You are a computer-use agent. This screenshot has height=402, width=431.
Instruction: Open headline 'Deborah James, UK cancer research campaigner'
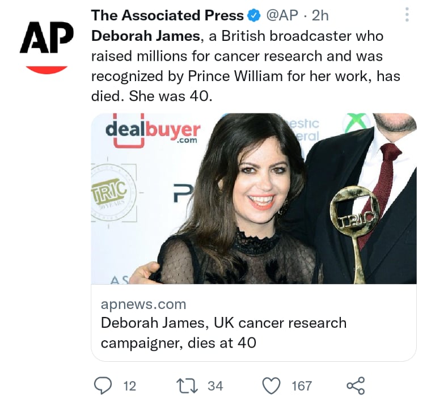(223, 332)
